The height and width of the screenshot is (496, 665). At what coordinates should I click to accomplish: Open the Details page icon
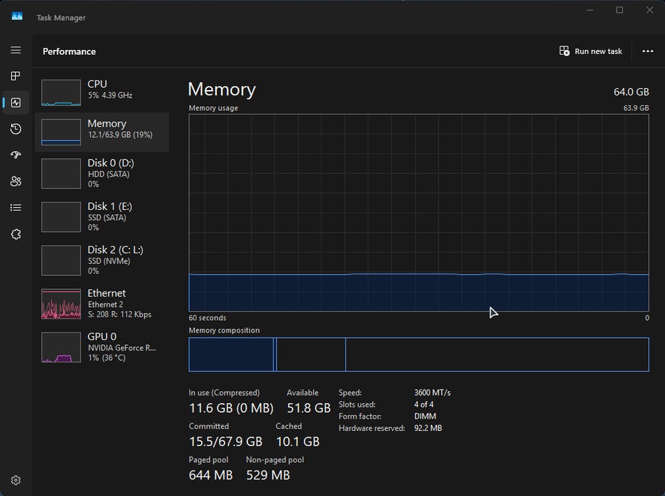pyautogui.click(x=16, y=208)
